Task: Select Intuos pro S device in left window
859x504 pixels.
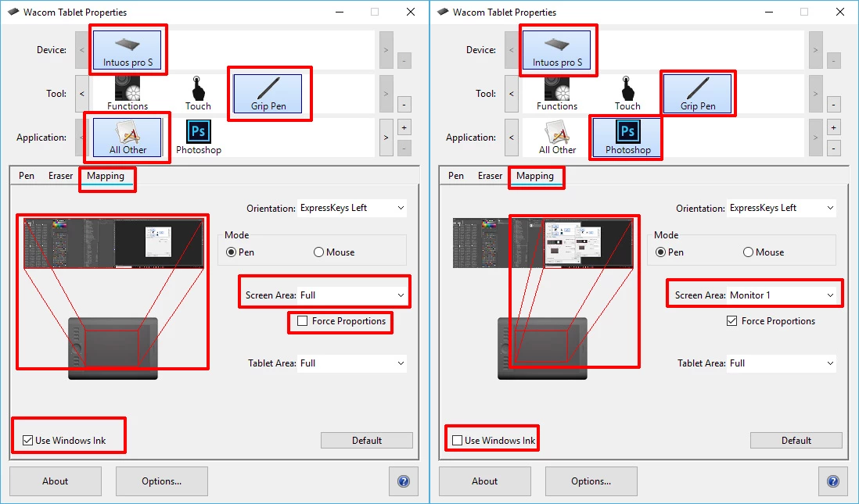Action: pyautogui.click(x=128, y=50)
